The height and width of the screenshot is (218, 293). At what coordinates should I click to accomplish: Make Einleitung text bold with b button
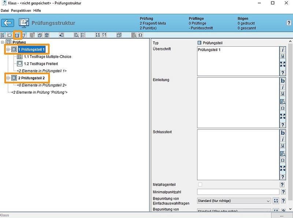point(282,81)
